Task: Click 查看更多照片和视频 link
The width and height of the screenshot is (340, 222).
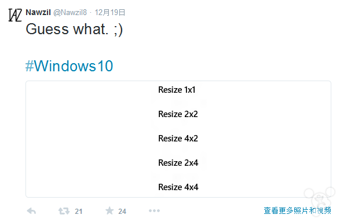Action: 297,210
